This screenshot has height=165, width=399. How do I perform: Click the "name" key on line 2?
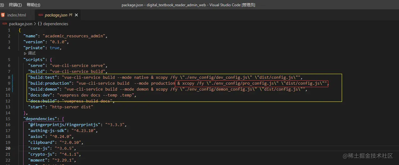click(x=31, y=36)
